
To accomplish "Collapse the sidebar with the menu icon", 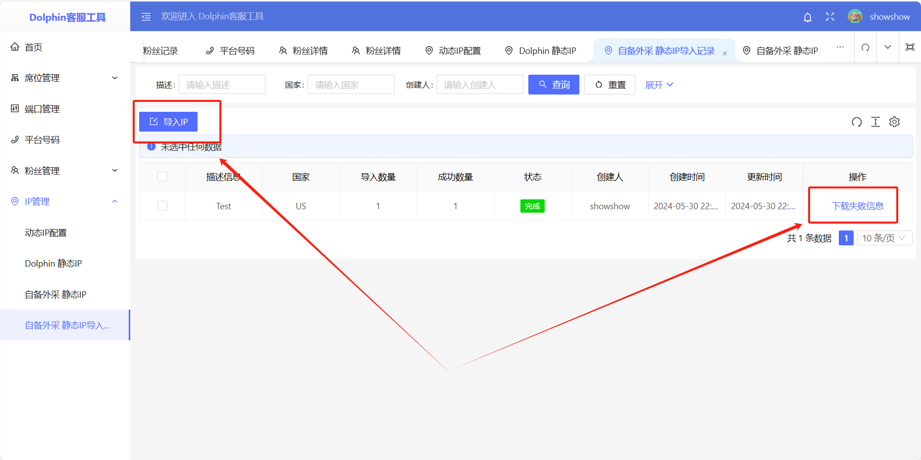I will click(146, 17).
